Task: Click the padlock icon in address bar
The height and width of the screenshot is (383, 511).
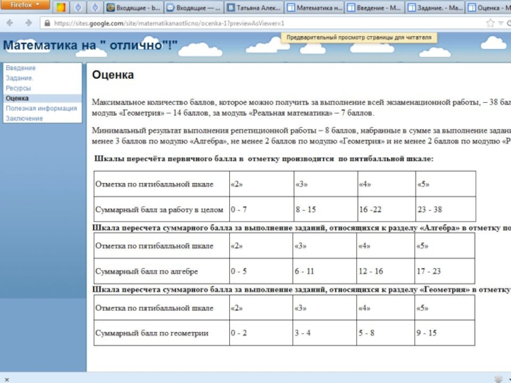Action: coord(47,23)
